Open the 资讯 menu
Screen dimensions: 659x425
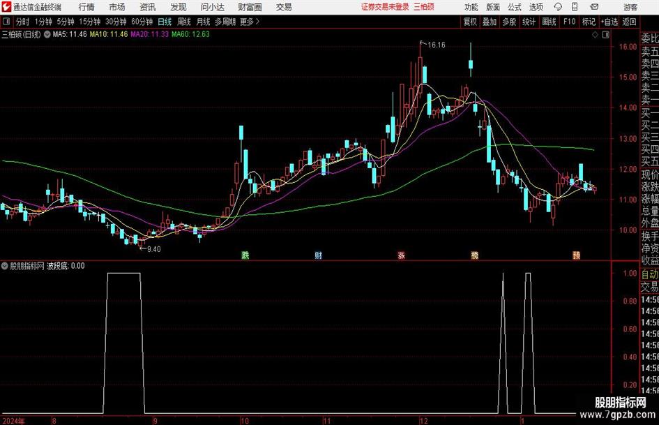(148, 7)
